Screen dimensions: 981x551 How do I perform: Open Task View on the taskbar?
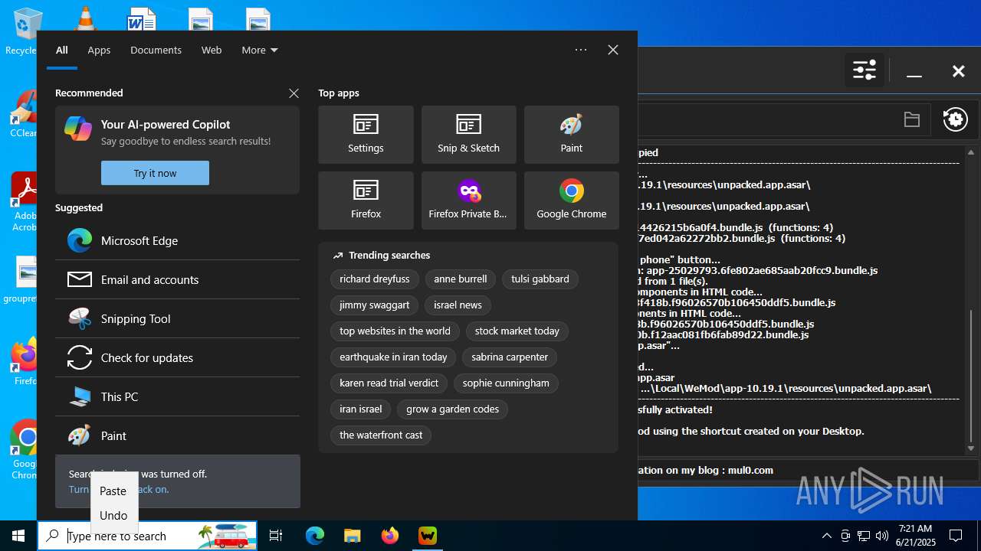277,536
